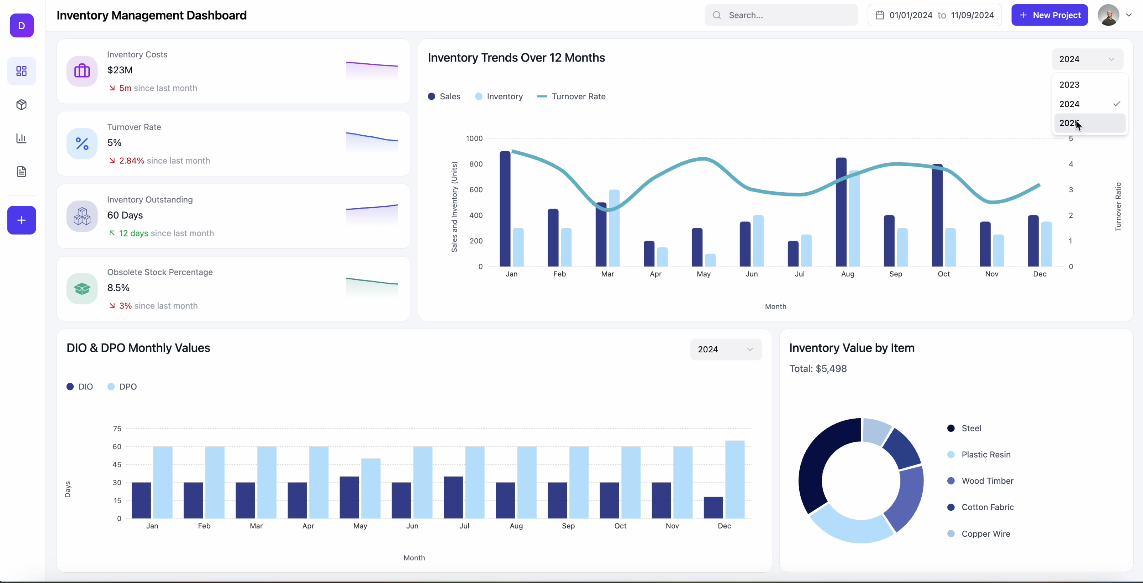
Task: Toggle the Steel legend entry
Action: tap(964, 428)
